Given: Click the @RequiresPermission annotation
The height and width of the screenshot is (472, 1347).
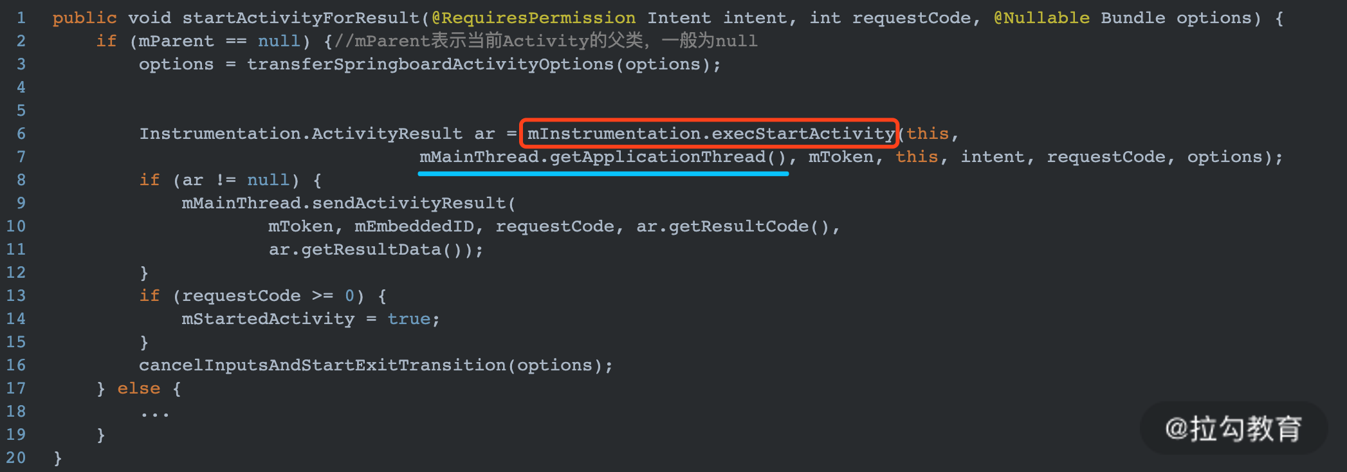Looking at the screenshot, I should [533, 18].
